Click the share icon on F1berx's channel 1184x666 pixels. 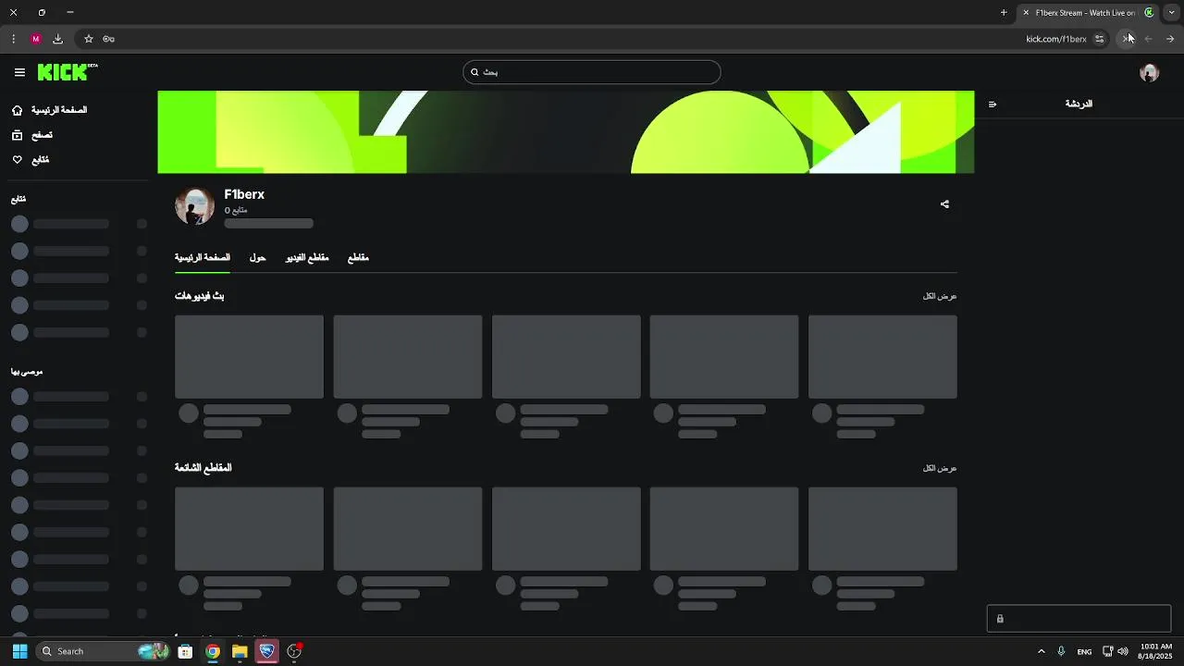pyautogui.click(x=944, y=204)
